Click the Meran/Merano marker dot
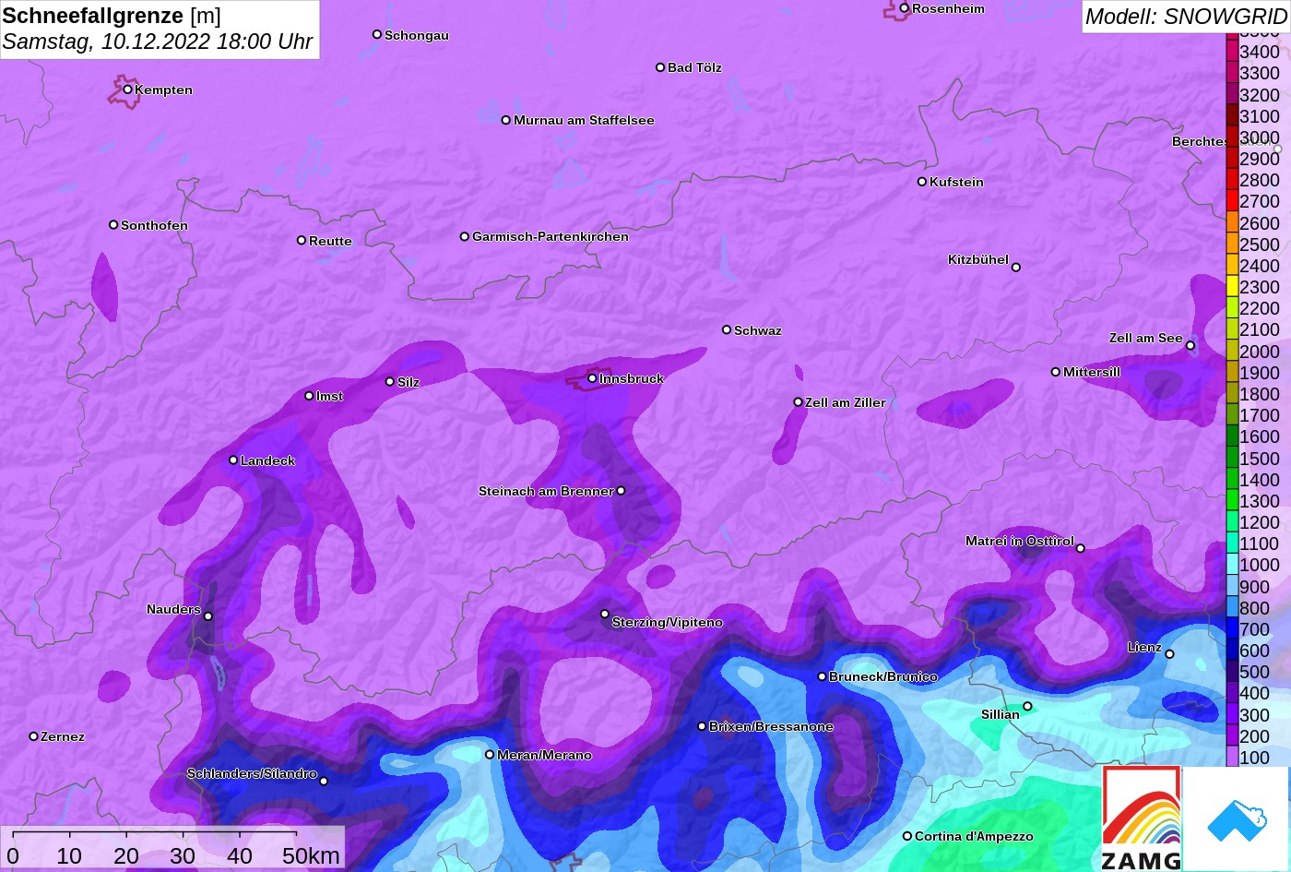1291x872 pixels. 490,754
